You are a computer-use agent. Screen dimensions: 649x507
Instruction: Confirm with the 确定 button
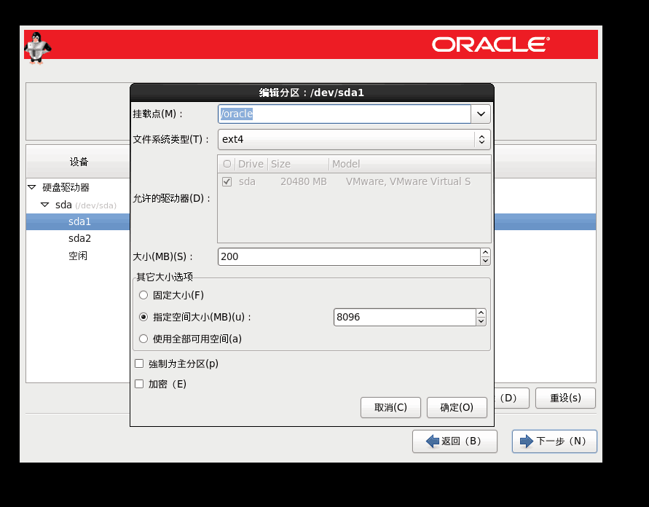coord(457,407)
